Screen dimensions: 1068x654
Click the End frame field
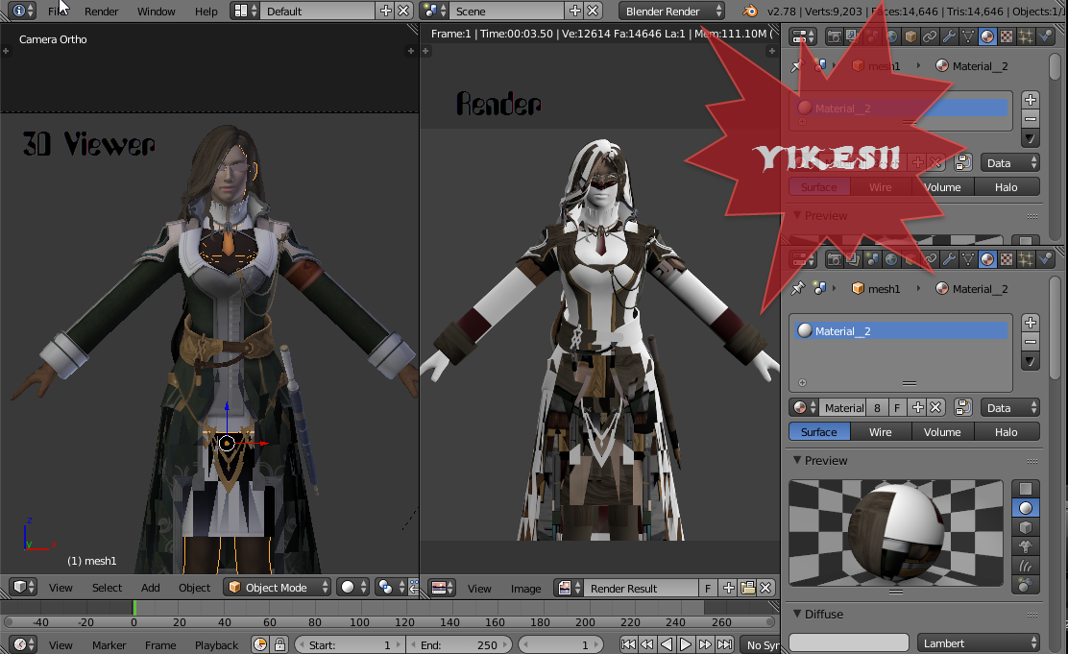458,644
